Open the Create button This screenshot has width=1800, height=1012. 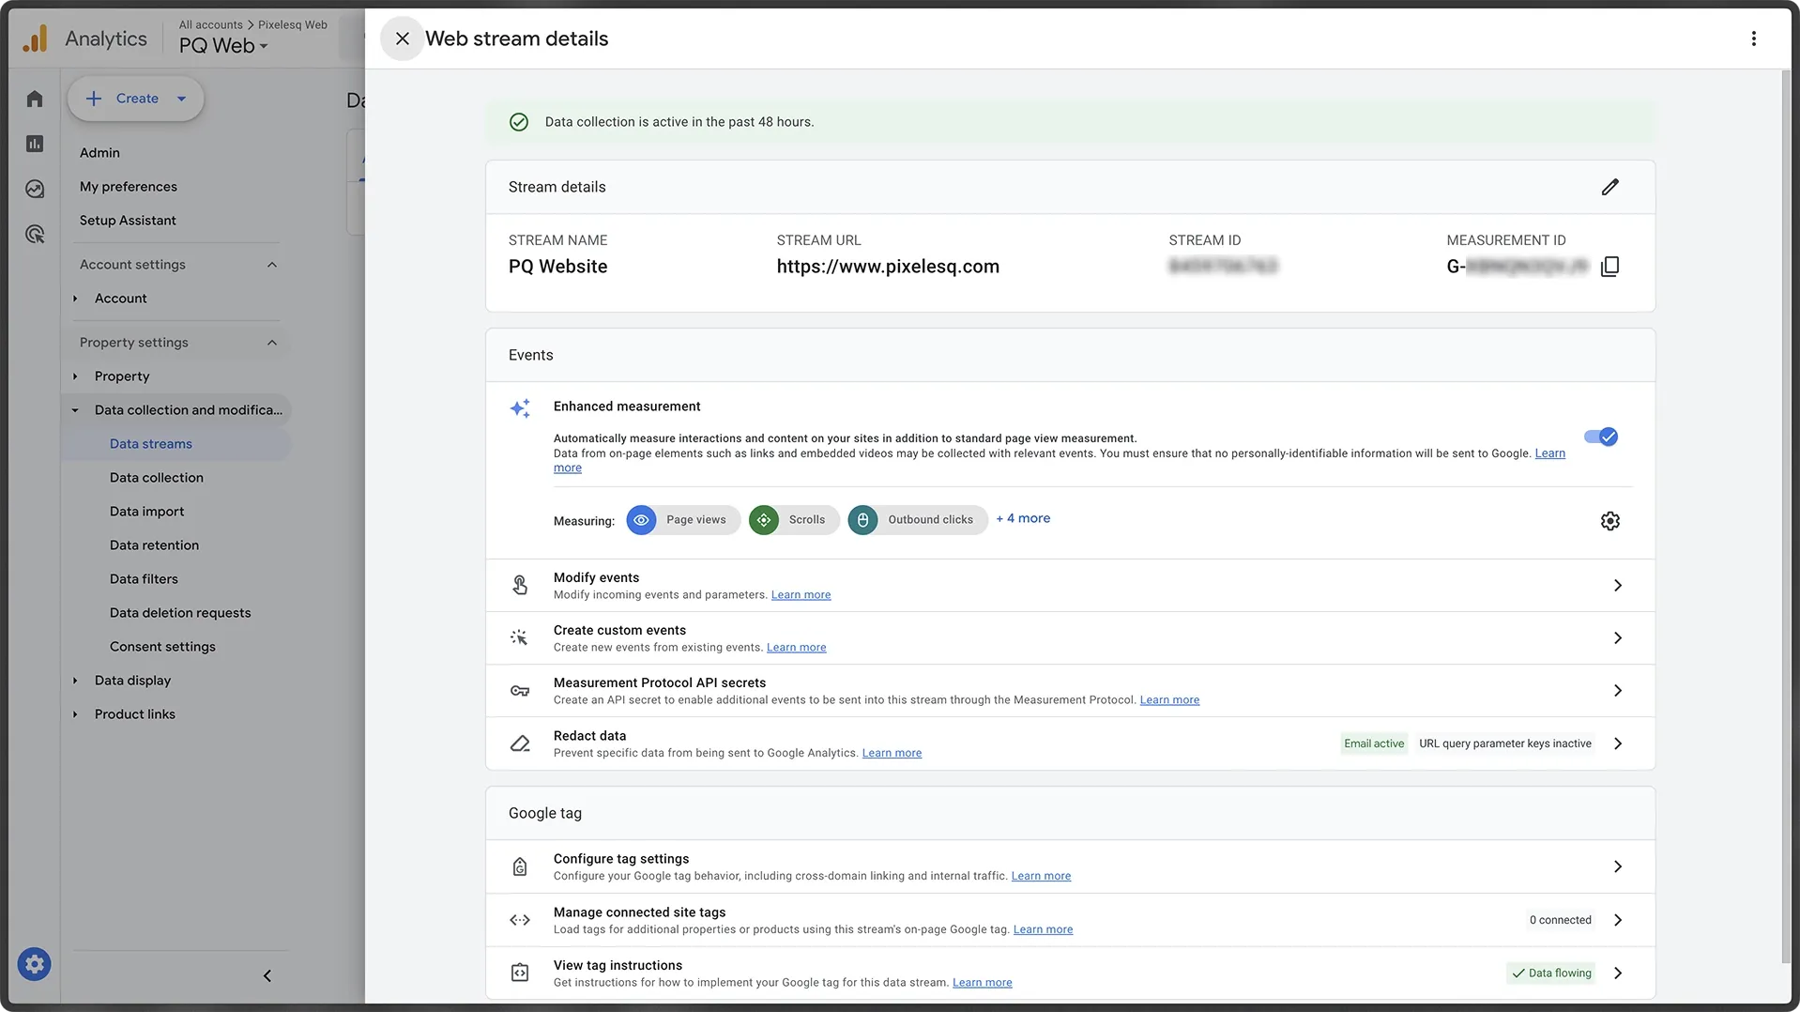pos(135,99)
